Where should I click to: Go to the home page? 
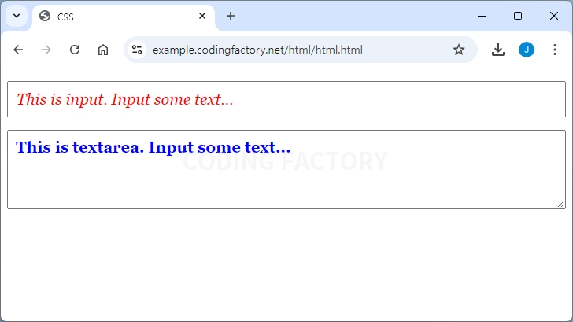tap(103, 50)
